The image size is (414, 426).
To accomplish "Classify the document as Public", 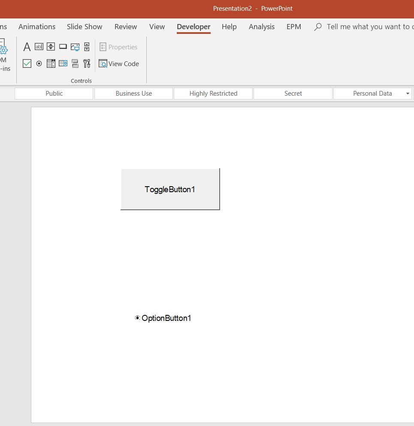I will [x=54, y=94].
